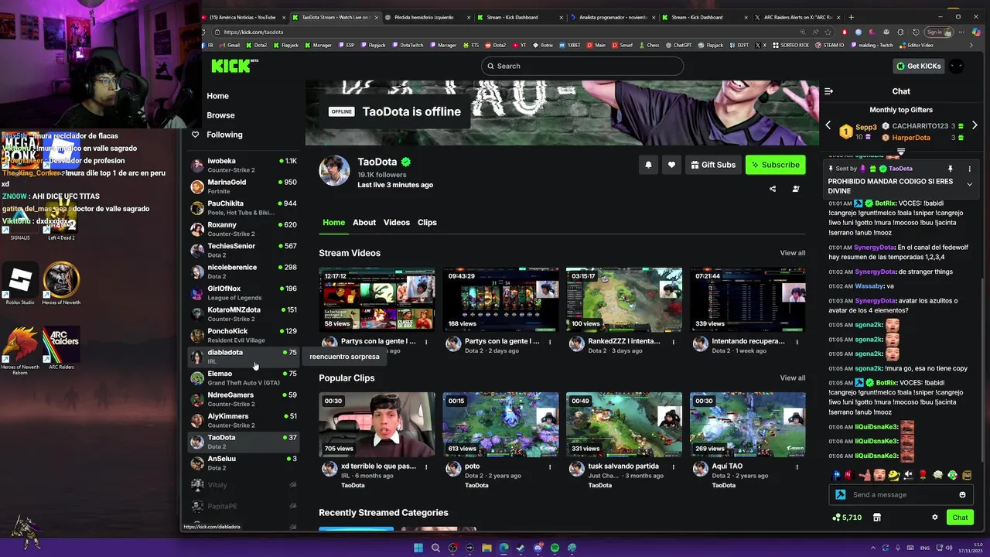This screenshot has height=557, width=990.
Task: Insert the muted speaker emote from quick emotes
Action: (x=908, y=475)
